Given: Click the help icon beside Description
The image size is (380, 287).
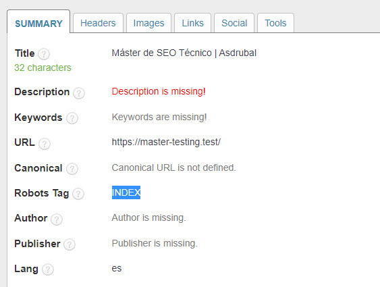Looking at the screenshot, I should [x=79, y=93].
